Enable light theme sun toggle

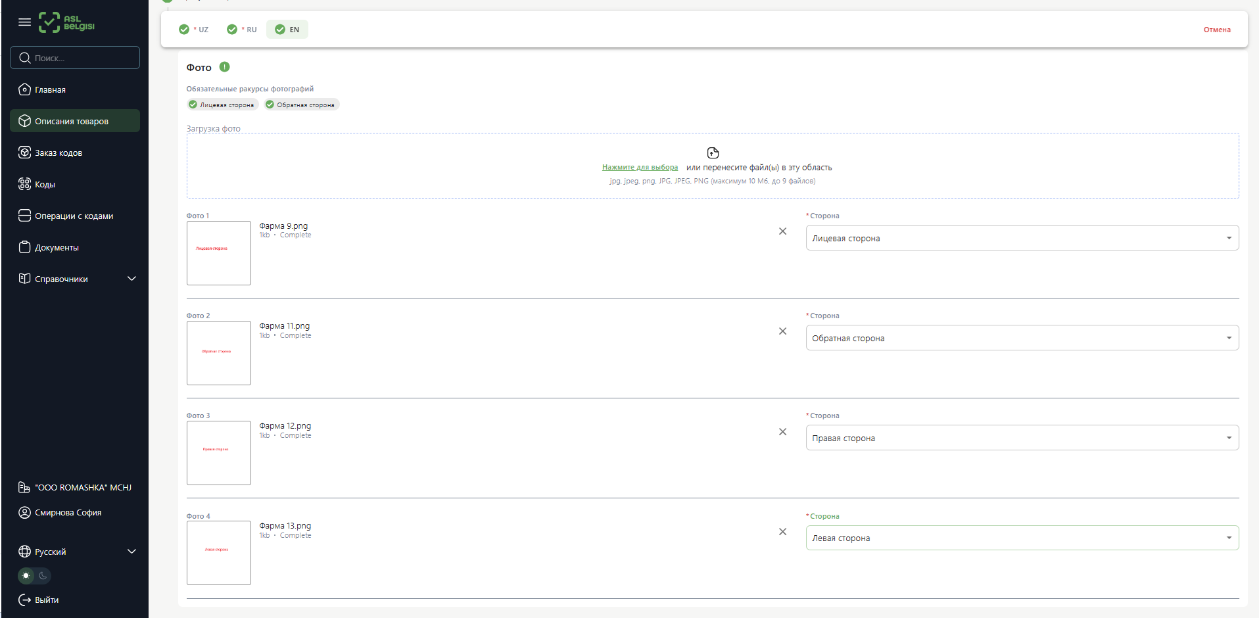coord(26,576)
